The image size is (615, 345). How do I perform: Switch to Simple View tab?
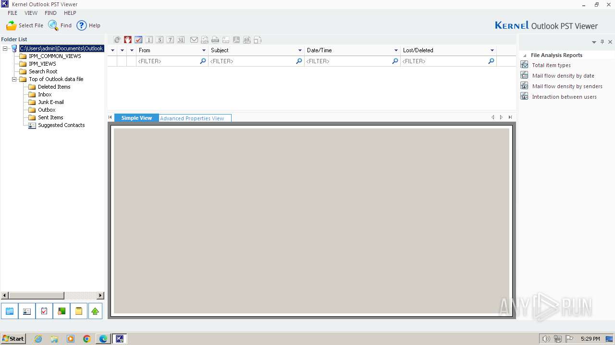(136, 118)
